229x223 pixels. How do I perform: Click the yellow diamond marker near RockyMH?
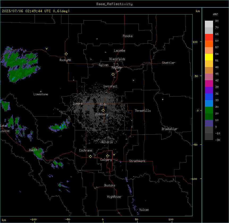(x=66, y=54)
